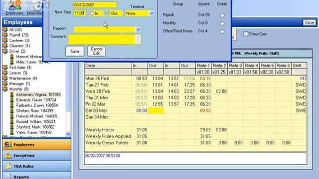
Task: Click the Save button
Action: point(75,51)
